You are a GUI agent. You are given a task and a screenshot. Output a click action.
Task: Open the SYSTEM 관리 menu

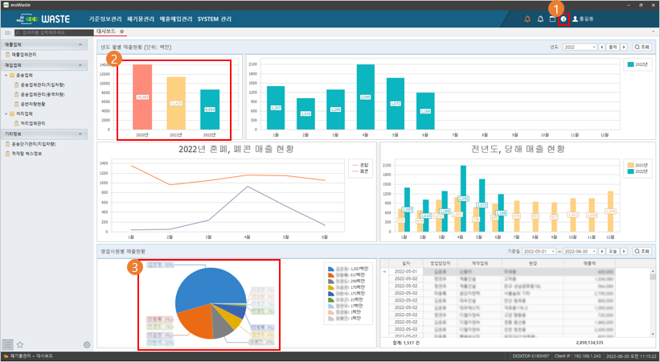pos(219,19)
